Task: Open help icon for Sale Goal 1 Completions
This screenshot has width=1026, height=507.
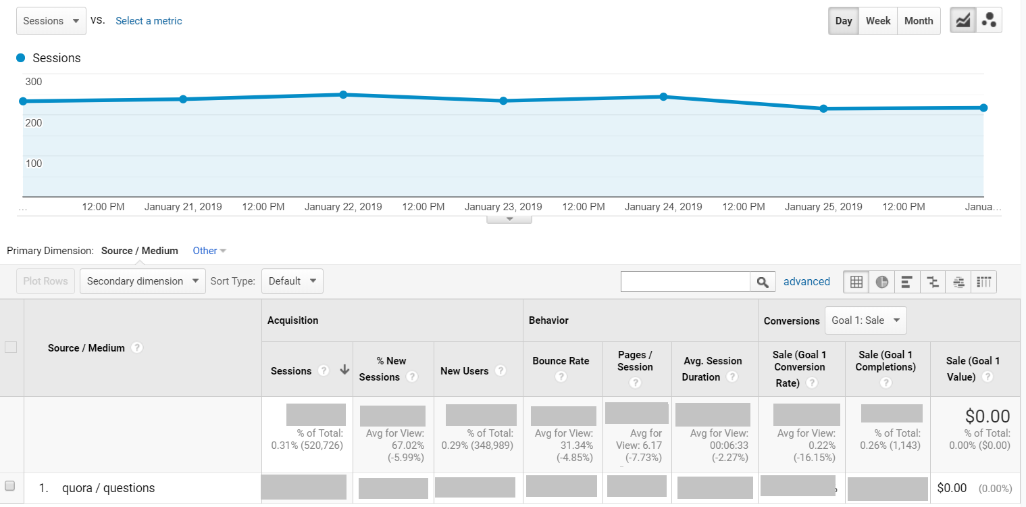Action: click(886, 383)
